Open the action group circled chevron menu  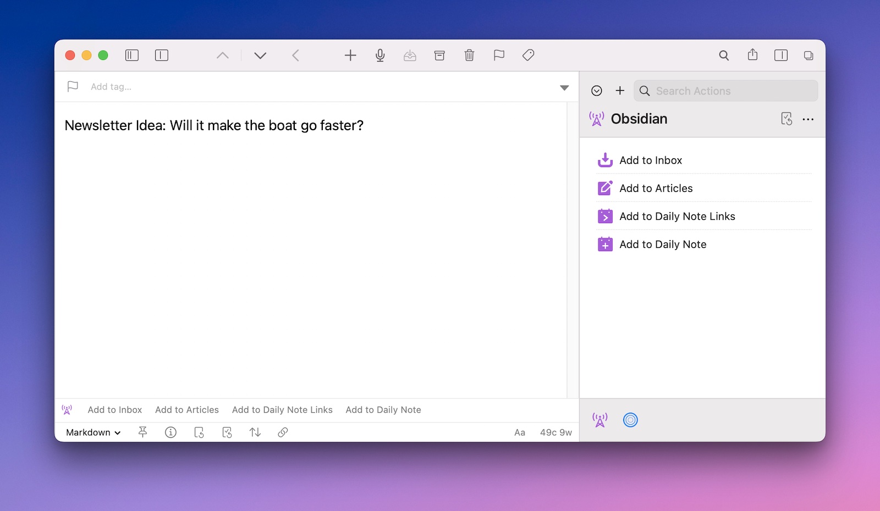pyautogui.click(x=597, y=91)
